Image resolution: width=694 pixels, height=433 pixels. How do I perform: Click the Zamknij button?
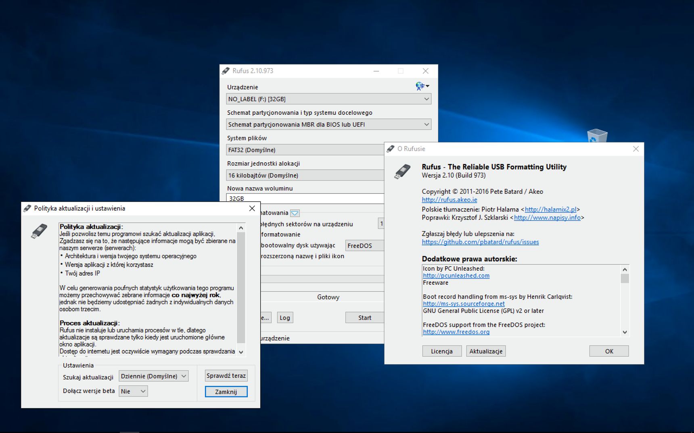226,392
